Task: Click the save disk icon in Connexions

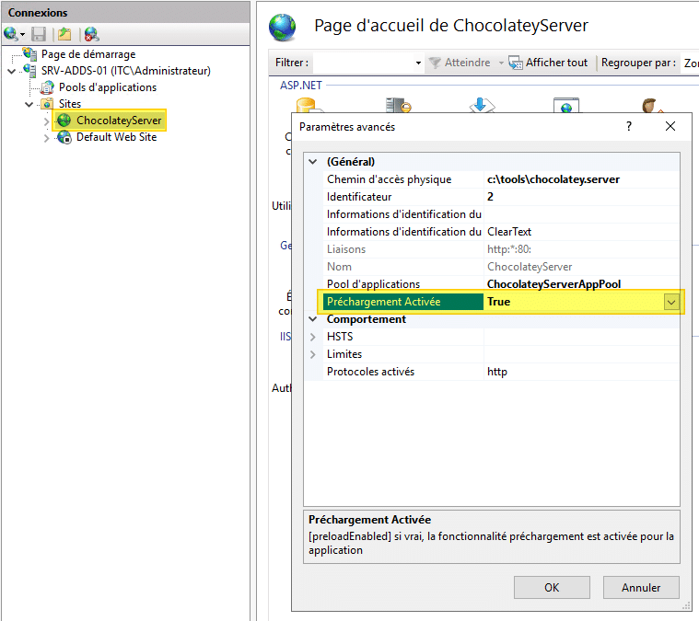Action: [x=39, y=34]
